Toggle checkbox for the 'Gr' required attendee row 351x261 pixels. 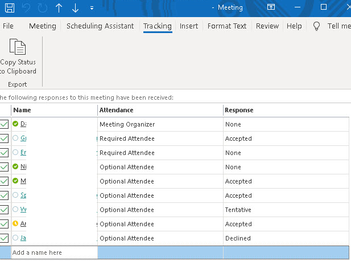click(x=4, y=138)
